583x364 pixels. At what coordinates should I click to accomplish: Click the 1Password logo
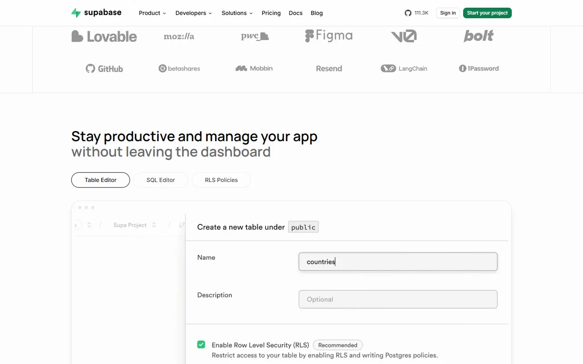[x=479, y=69]
